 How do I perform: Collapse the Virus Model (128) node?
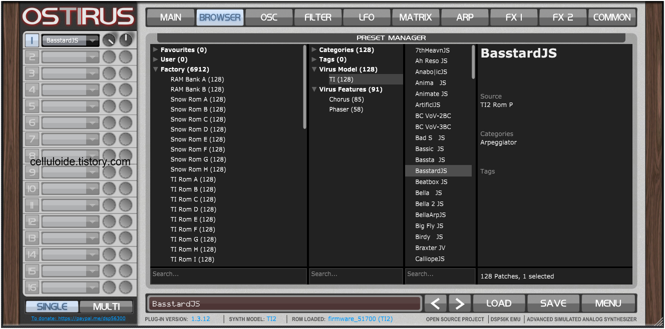point(314,69)
